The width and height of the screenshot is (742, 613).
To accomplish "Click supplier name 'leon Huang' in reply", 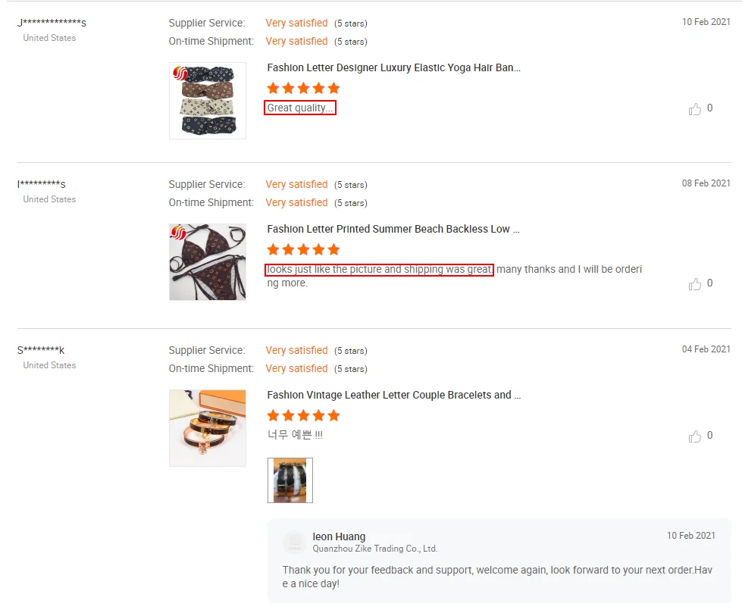I will pos(339,536).
